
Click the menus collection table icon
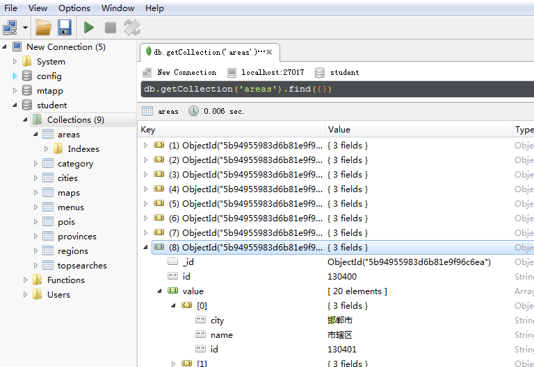point(48,207)
